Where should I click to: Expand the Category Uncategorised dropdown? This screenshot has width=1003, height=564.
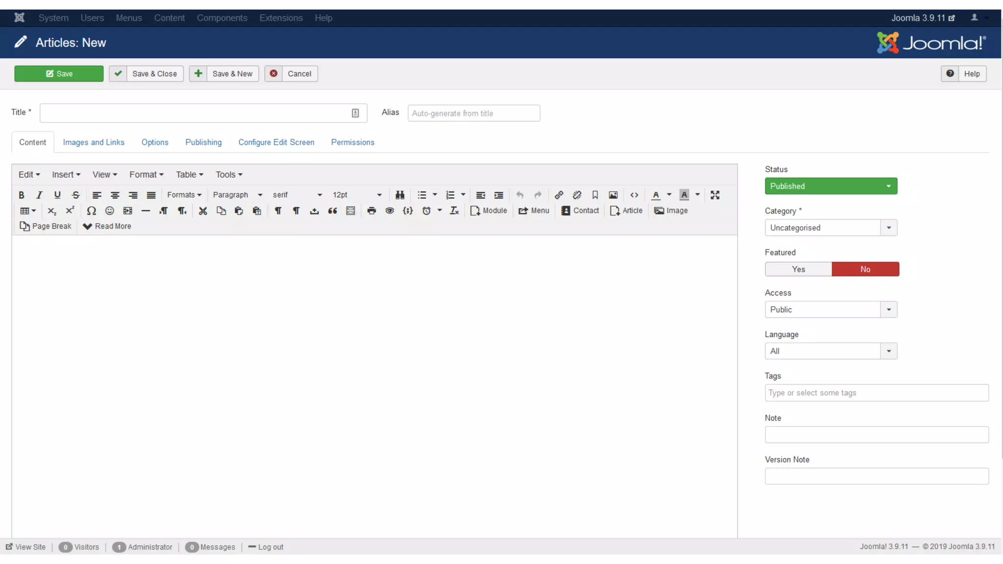[x=831, y=228]
